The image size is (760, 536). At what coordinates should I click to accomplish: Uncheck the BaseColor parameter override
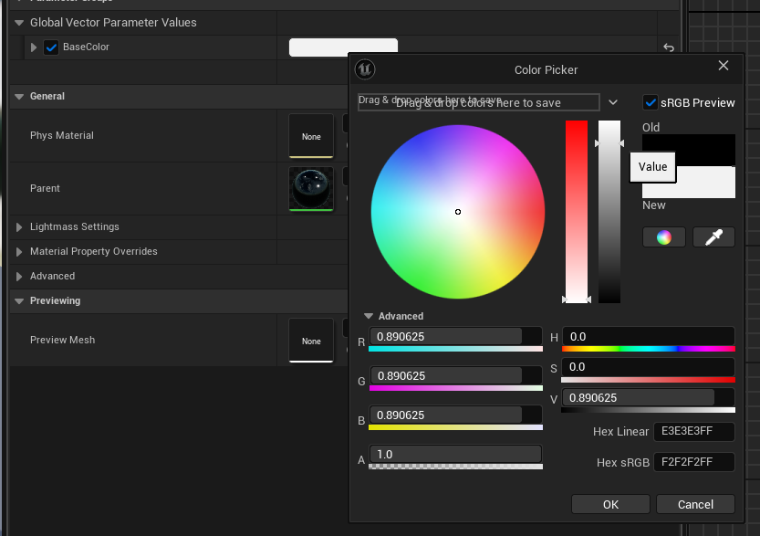click(51, 47)
